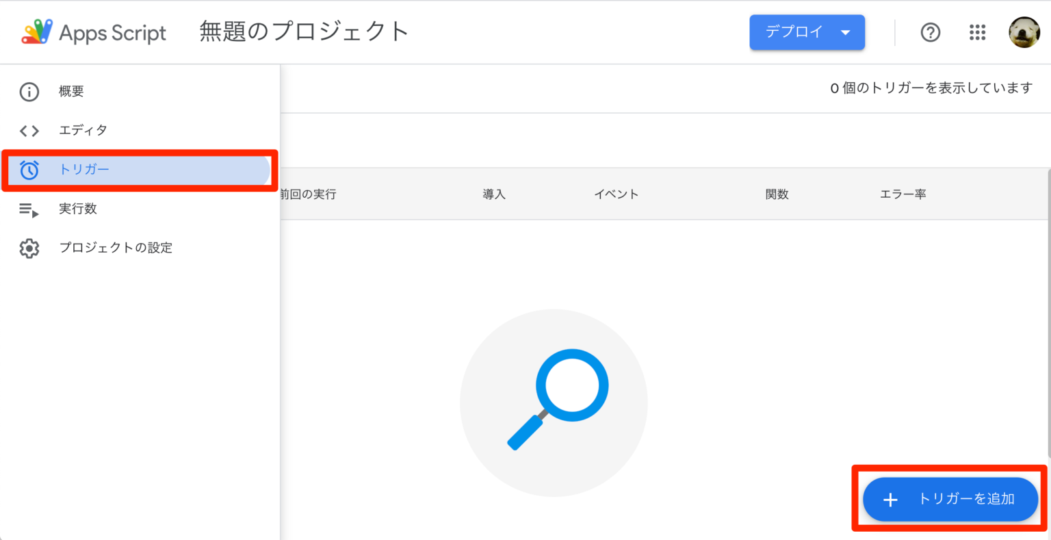The image size is (1051, 540).
Task: Open プロジェクトの設定 via gear icon
Action: click(x=29, y=248)
